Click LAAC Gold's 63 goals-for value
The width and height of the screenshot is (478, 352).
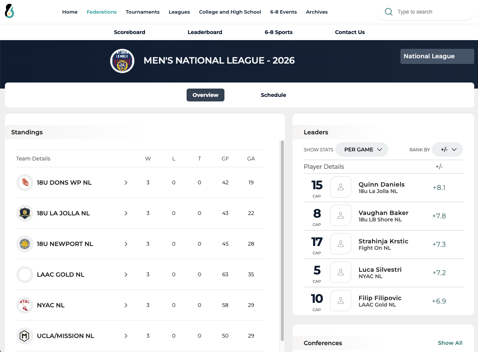coord(225,274)
